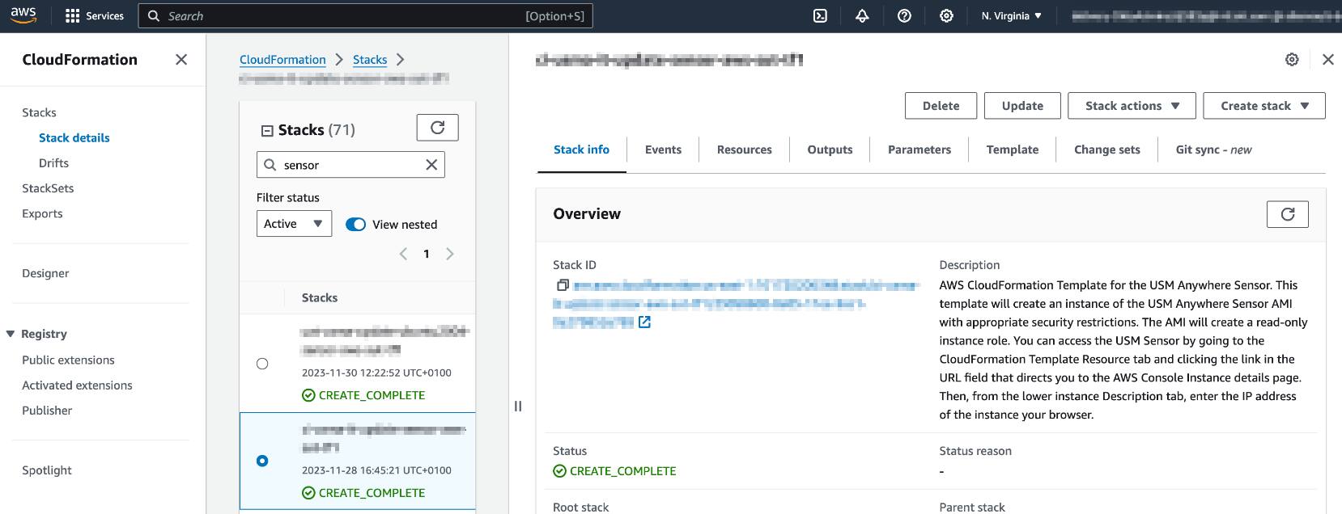
Task: Open the Services grid menu
Action: 95,16
